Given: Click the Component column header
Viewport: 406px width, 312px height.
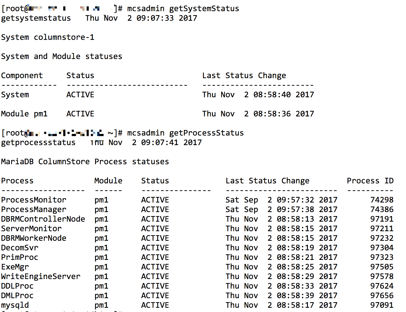Looking at the screenshot, I should 22,75.
